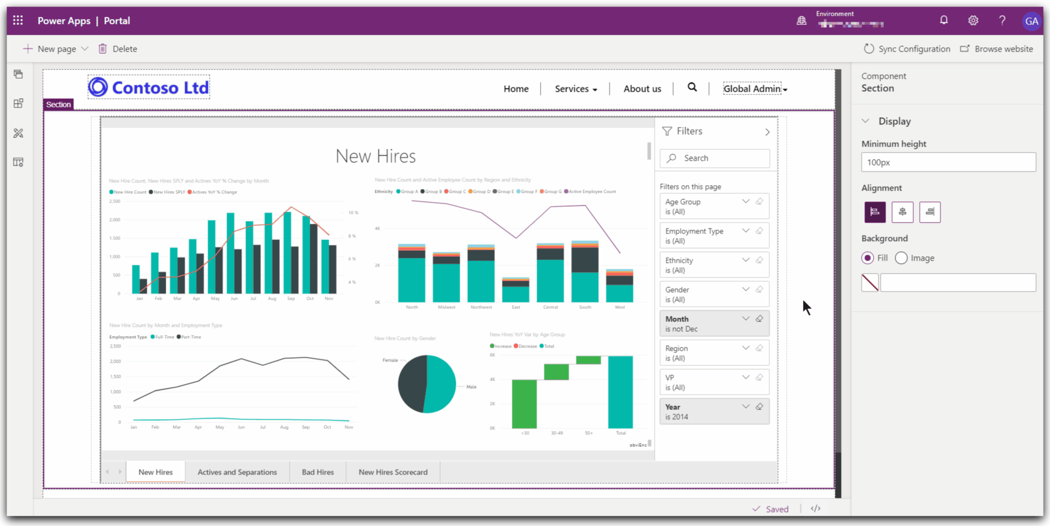Switch to the New Hires report tab
This screenshot has height=526, width=1050.
(x=155, y=472)
